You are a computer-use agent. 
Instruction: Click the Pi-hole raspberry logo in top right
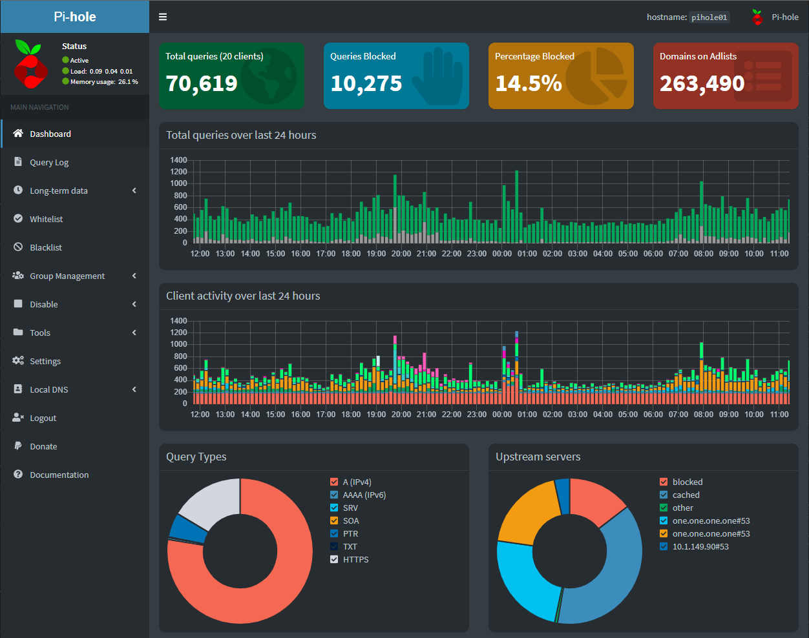pos(757,17)
